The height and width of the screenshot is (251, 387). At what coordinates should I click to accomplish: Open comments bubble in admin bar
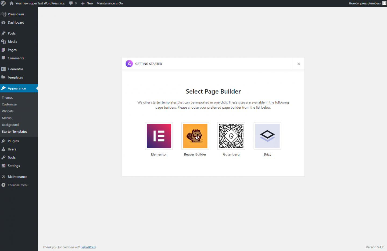[71, 3]
